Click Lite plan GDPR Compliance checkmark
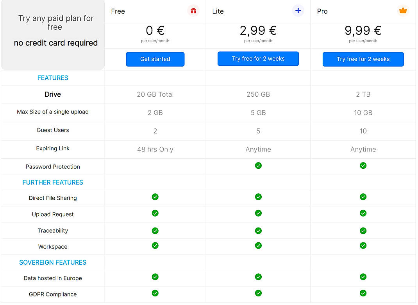418x305 pixels. click(258, 293)
